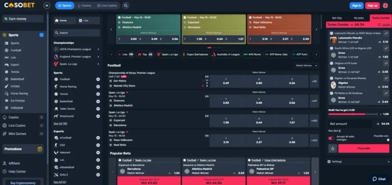The height and width of the screenshot is (185, 392).
Task: Click the sportsbook Search field
Action: coord(77,33)
